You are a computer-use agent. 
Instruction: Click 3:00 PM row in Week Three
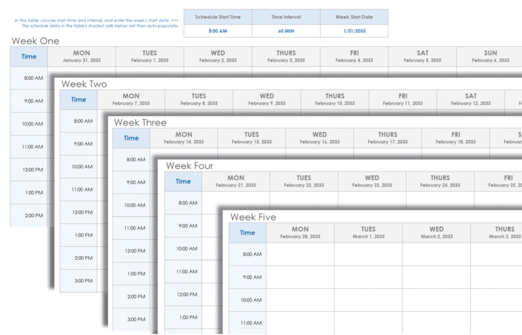tap(131, 319)
